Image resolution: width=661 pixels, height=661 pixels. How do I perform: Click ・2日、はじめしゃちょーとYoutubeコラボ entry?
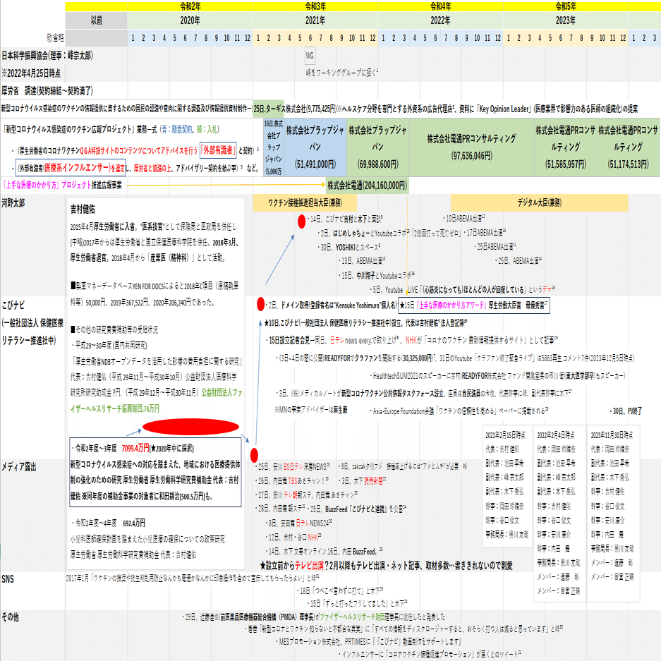363,233
